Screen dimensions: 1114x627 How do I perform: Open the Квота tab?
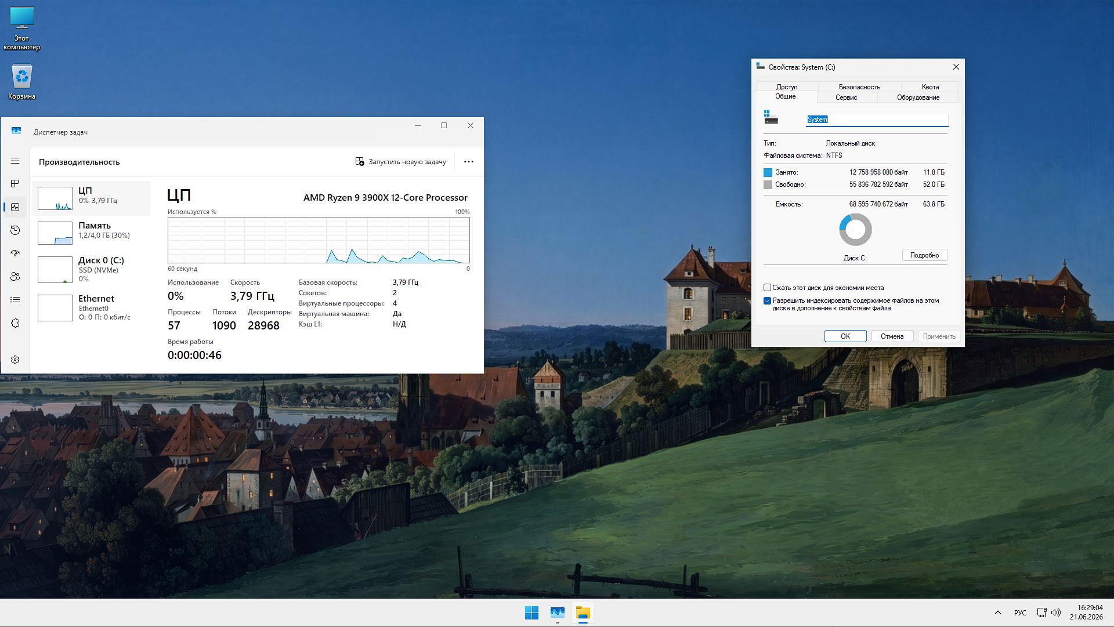tap(930, 86)
